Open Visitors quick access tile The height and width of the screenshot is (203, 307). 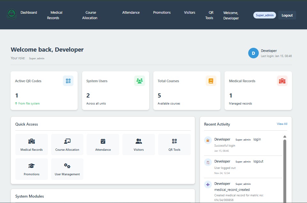click(139, 144)
